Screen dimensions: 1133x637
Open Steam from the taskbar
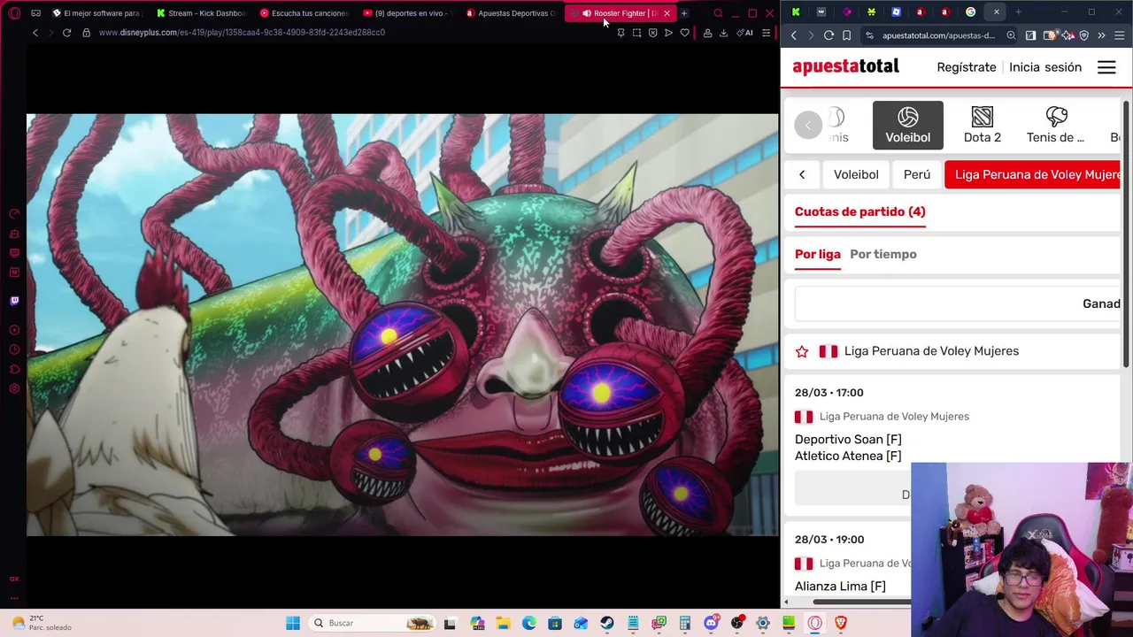(607, 623)
